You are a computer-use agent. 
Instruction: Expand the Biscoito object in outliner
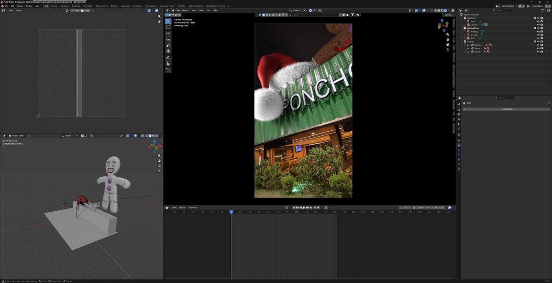(465, 45)
